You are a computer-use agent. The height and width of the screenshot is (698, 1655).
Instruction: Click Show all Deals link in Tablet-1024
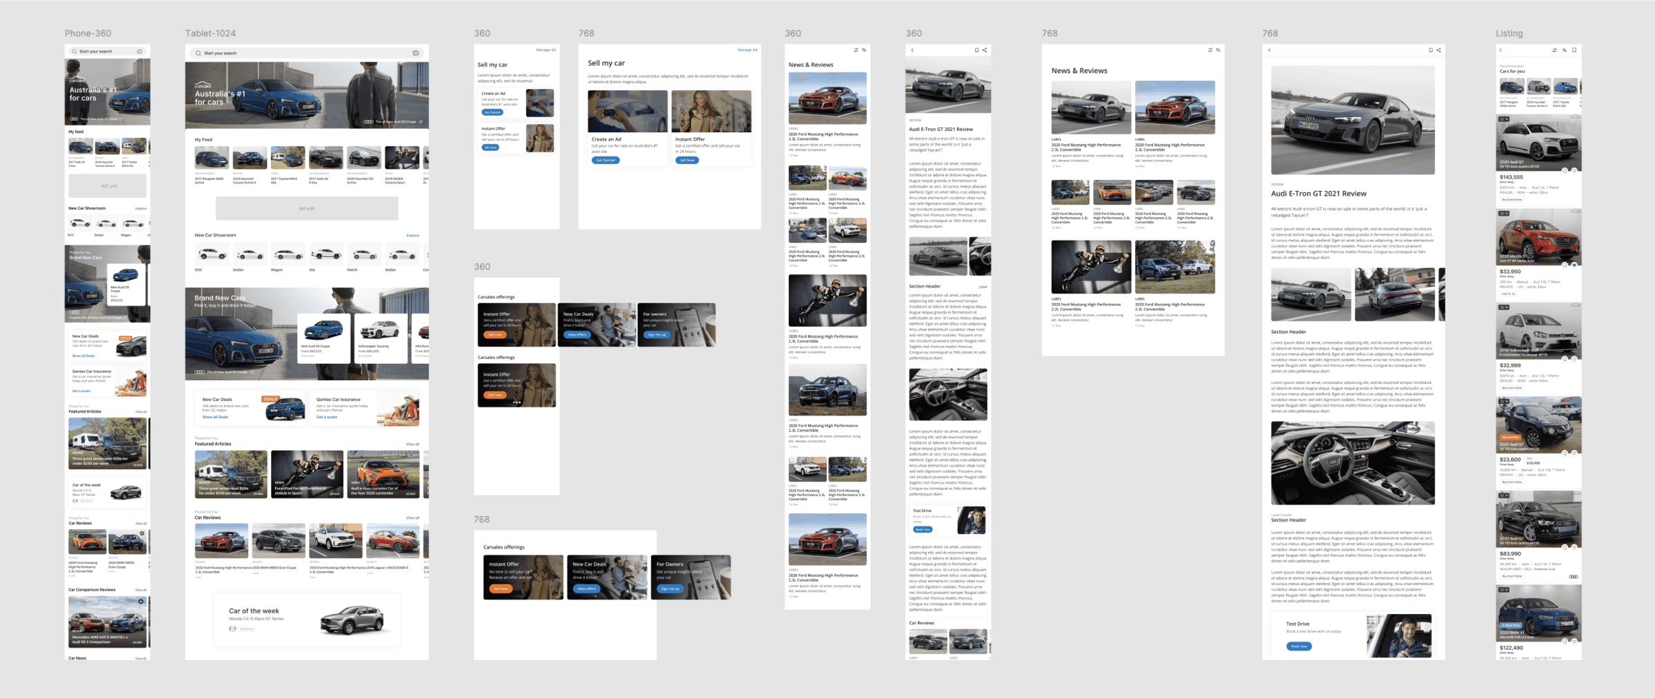point(215,417)
